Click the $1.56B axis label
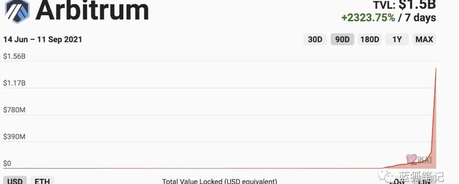The height and width of the screenshot is (184, 459). (x=14, y=56)
